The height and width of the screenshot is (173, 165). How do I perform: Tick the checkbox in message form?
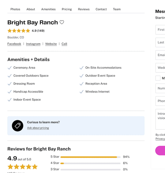(x=158, y=78)
